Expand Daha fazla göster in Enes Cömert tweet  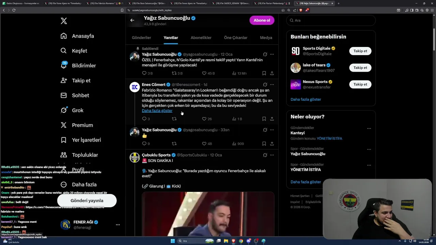tap(157, 111)
